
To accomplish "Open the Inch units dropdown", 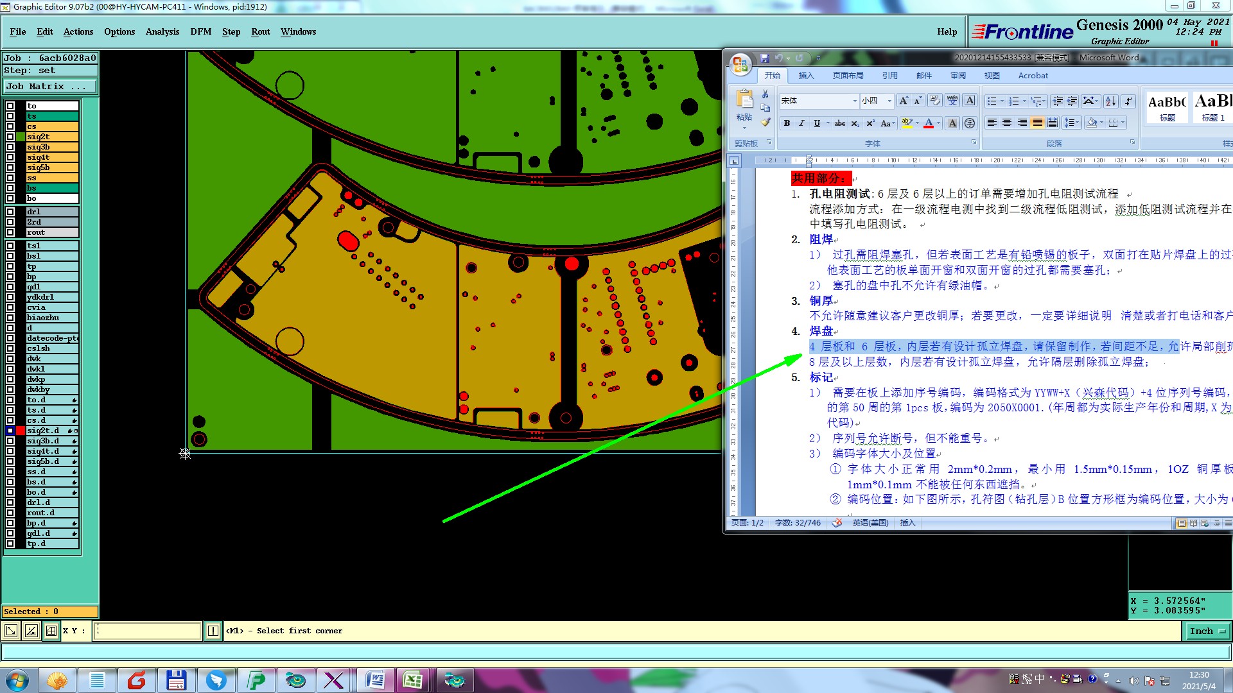I will click(x=1207, y=631).
